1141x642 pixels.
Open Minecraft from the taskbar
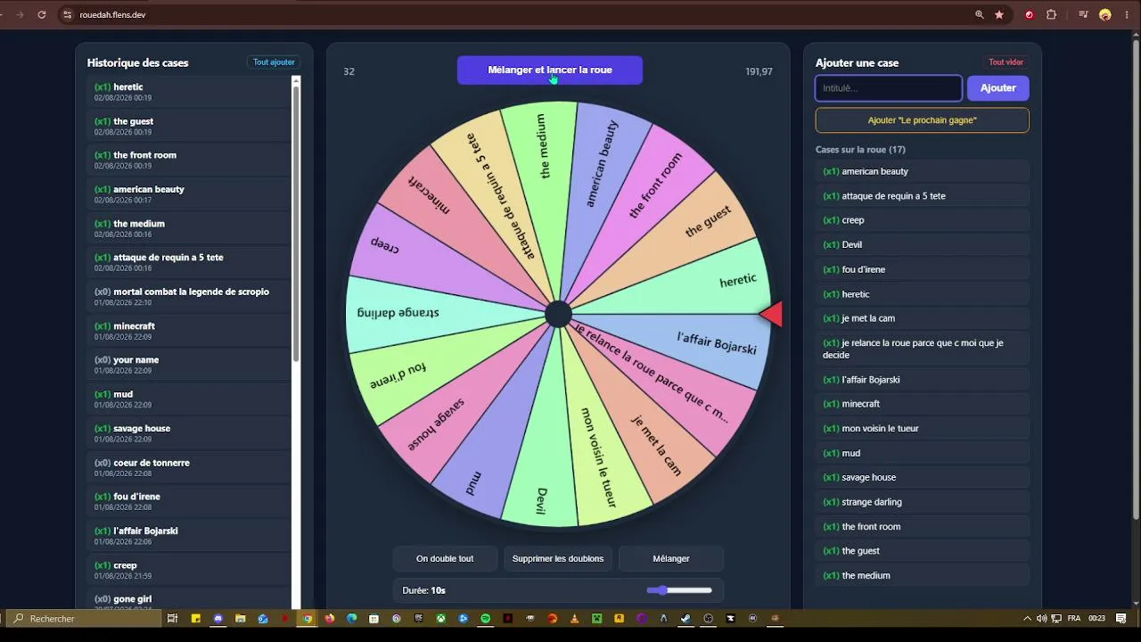597,618
